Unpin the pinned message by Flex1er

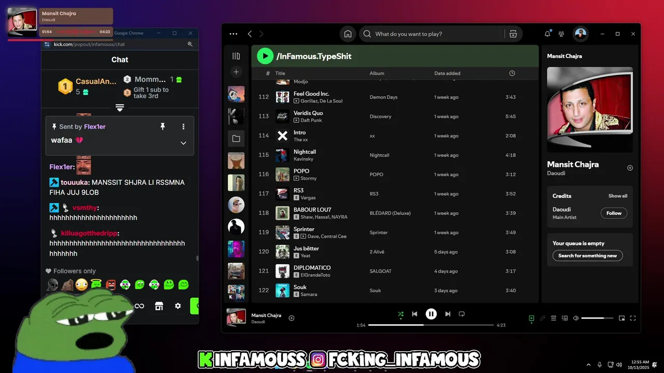point(162,126)
